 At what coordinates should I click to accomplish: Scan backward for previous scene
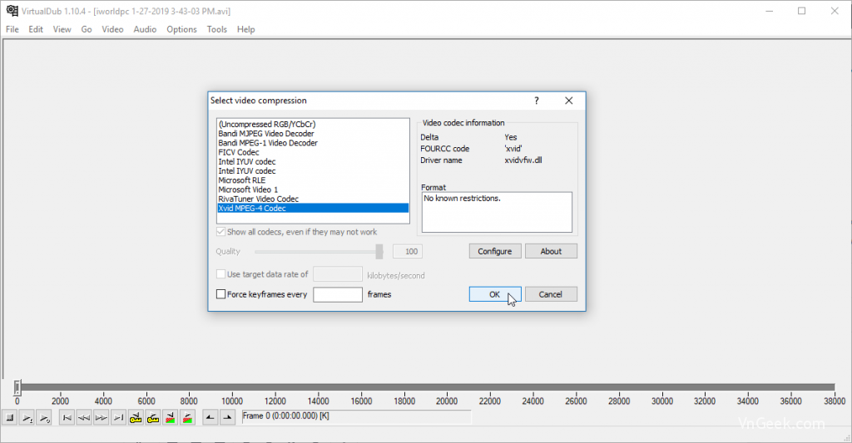171,417
